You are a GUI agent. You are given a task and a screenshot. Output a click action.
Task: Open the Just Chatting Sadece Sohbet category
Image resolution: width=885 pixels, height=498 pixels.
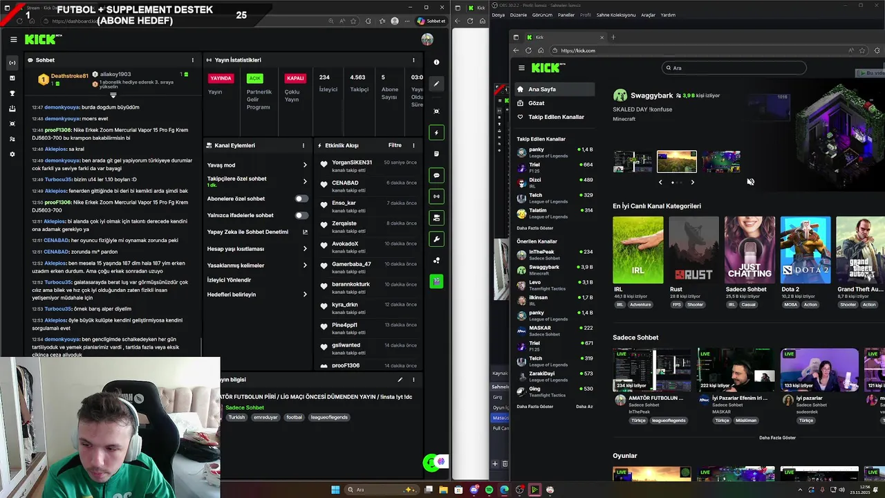[x=749, y=250]
